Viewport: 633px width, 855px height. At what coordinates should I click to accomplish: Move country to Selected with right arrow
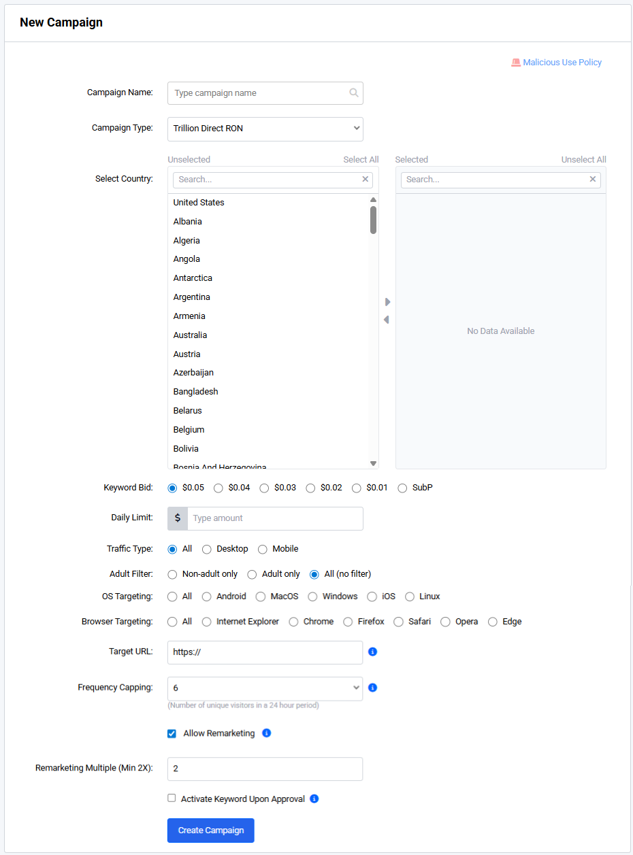click(388, 302)
